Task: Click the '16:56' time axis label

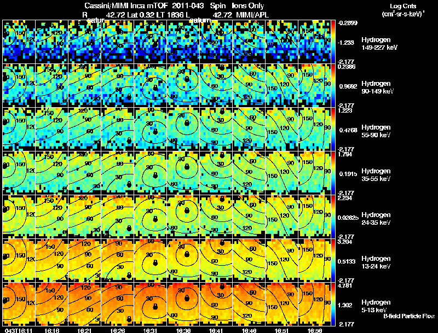Action: pyautogui.click(x=315, y=330)
